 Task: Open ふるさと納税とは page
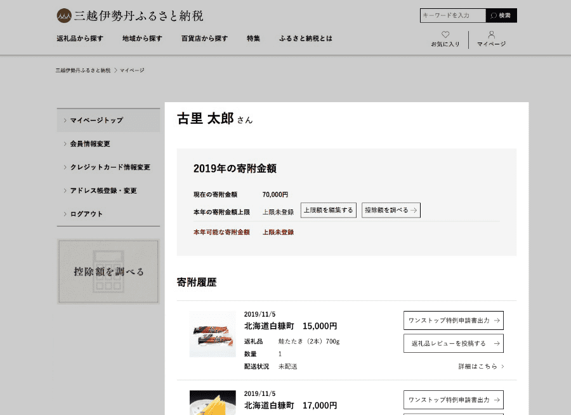pyautogui.click(x=305, y=39)
